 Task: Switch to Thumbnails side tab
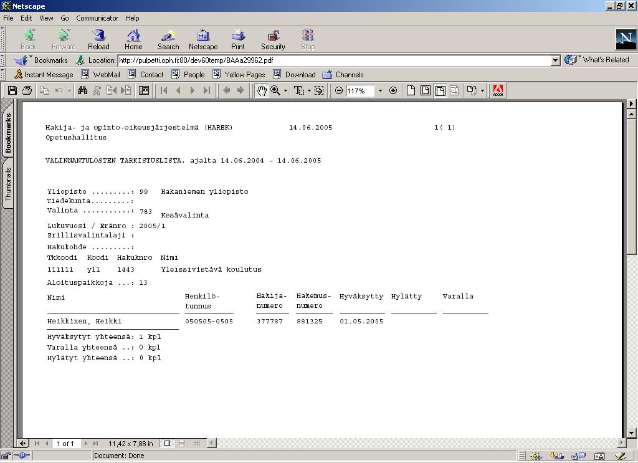(7, 184)
